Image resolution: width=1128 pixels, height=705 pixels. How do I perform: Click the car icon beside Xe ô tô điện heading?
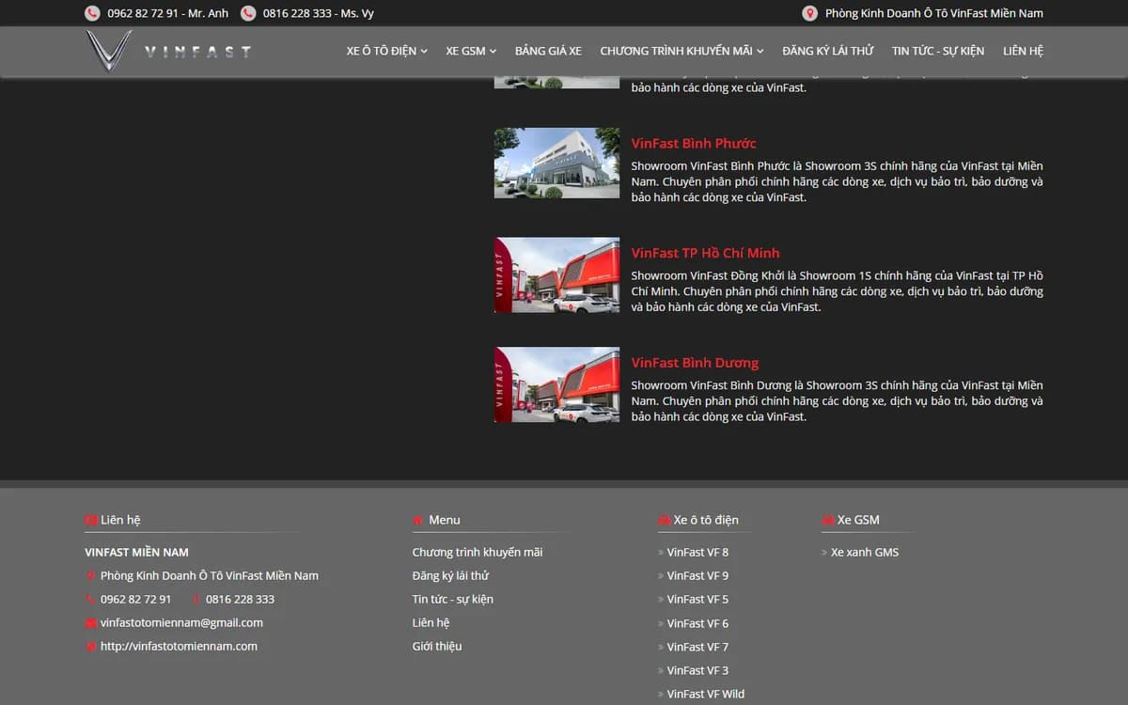(x=665, y=520)
